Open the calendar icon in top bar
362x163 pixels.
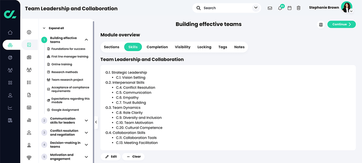[289, 8]
